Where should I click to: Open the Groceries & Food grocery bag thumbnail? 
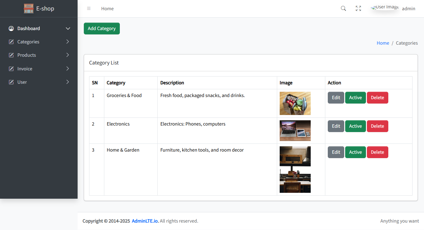pyautogui.click(x=295, y=104)
